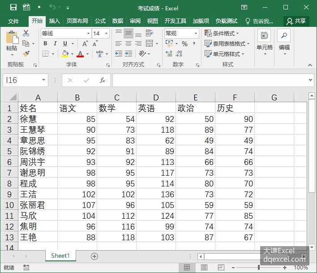Click the Paste clipboard icon

tap(12, 37)
